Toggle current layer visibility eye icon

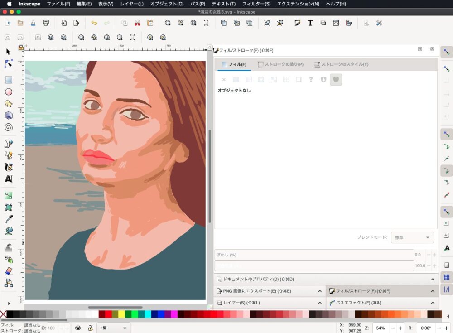click(78, 328)
